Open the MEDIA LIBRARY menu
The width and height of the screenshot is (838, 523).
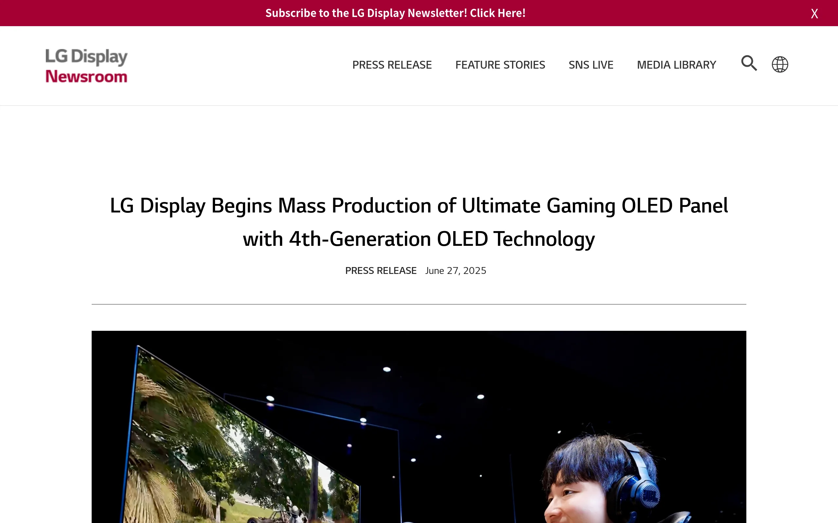pyautogui.click(x=676, y=65)
